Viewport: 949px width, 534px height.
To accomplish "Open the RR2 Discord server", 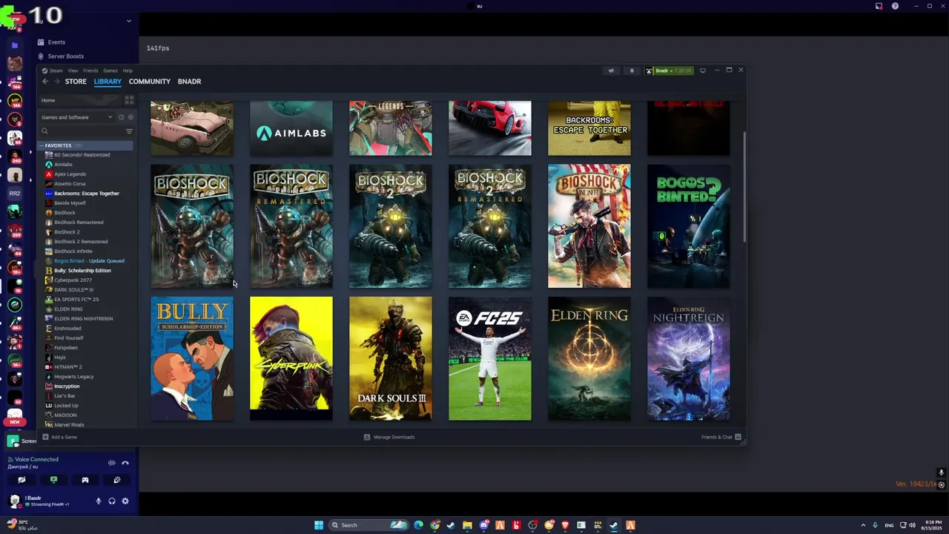I will tap(15, 194).
